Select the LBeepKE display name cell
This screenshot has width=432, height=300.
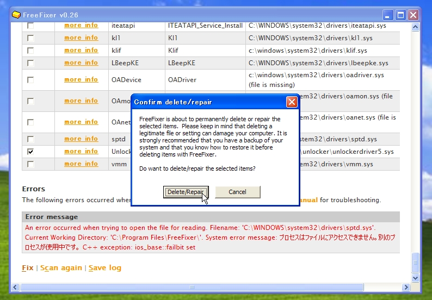(205, 63)
